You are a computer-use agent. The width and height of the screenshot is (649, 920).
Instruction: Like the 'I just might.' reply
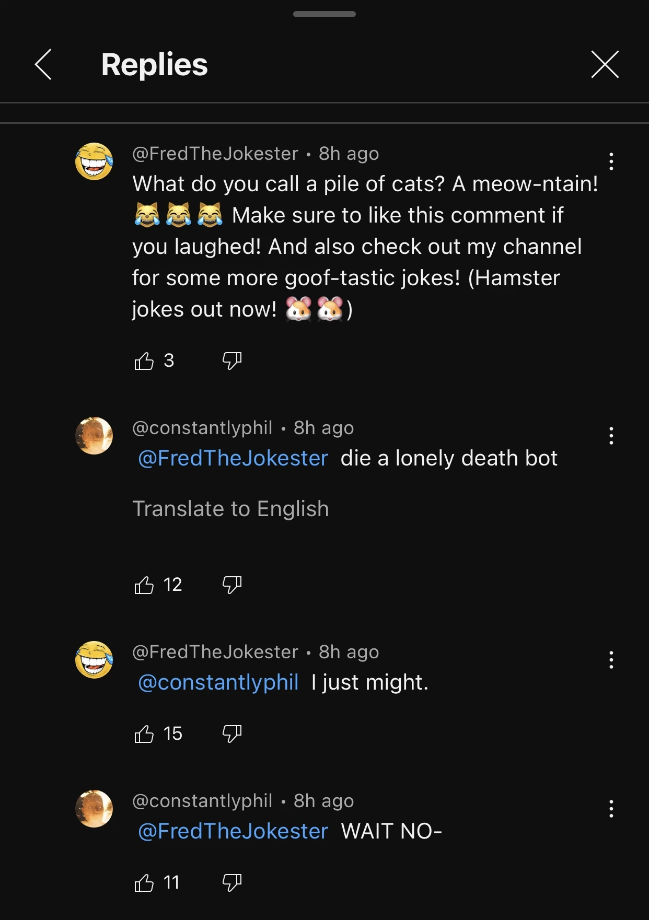point(144,733)
